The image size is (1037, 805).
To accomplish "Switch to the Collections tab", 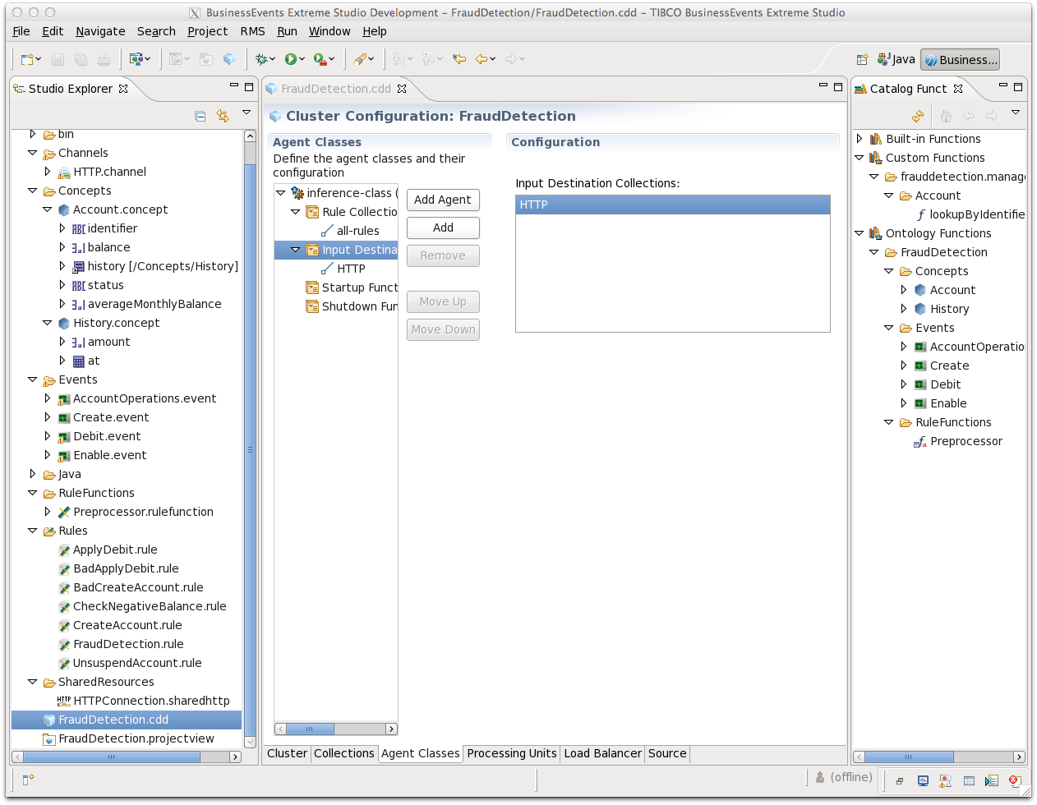I will (x=343, y=753).
